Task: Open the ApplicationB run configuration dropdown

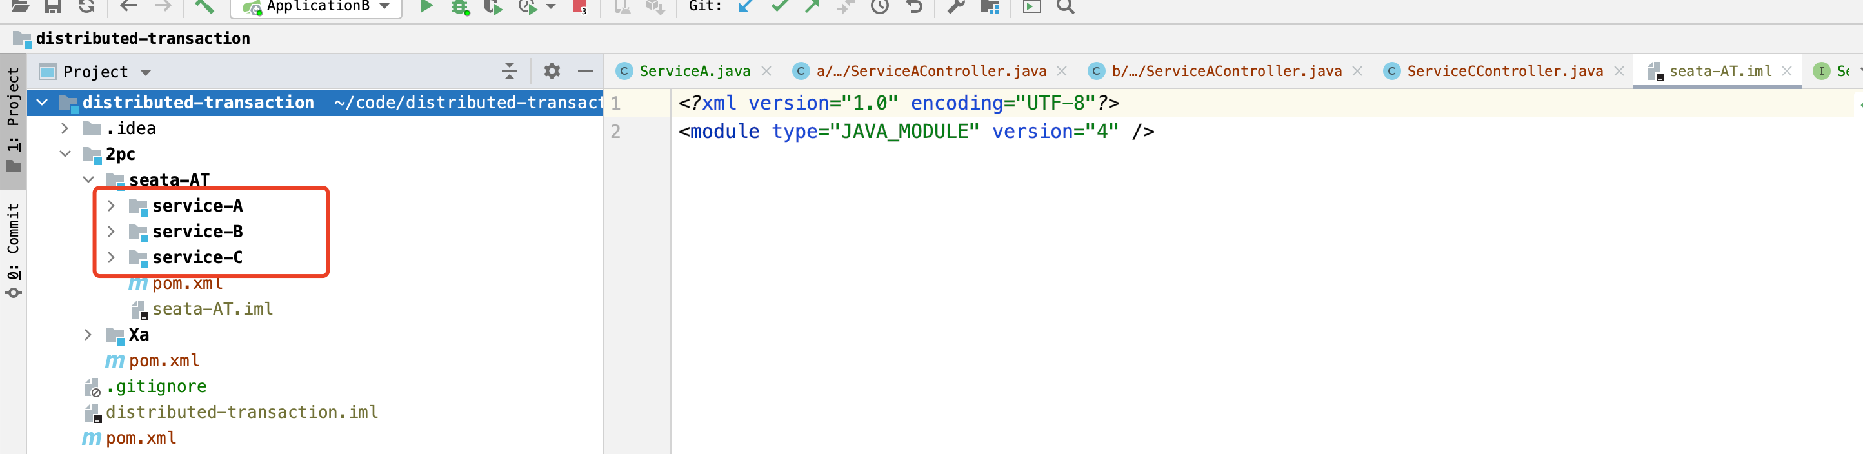Action: 316,7
